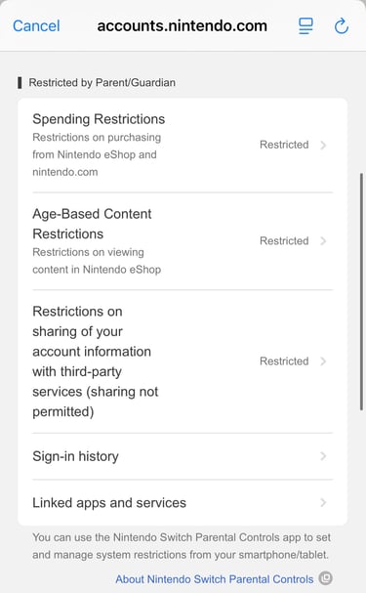Open third-party sharing restrictions chevron
The height and width of the screenshot is (593, 366).
point(323,361)
